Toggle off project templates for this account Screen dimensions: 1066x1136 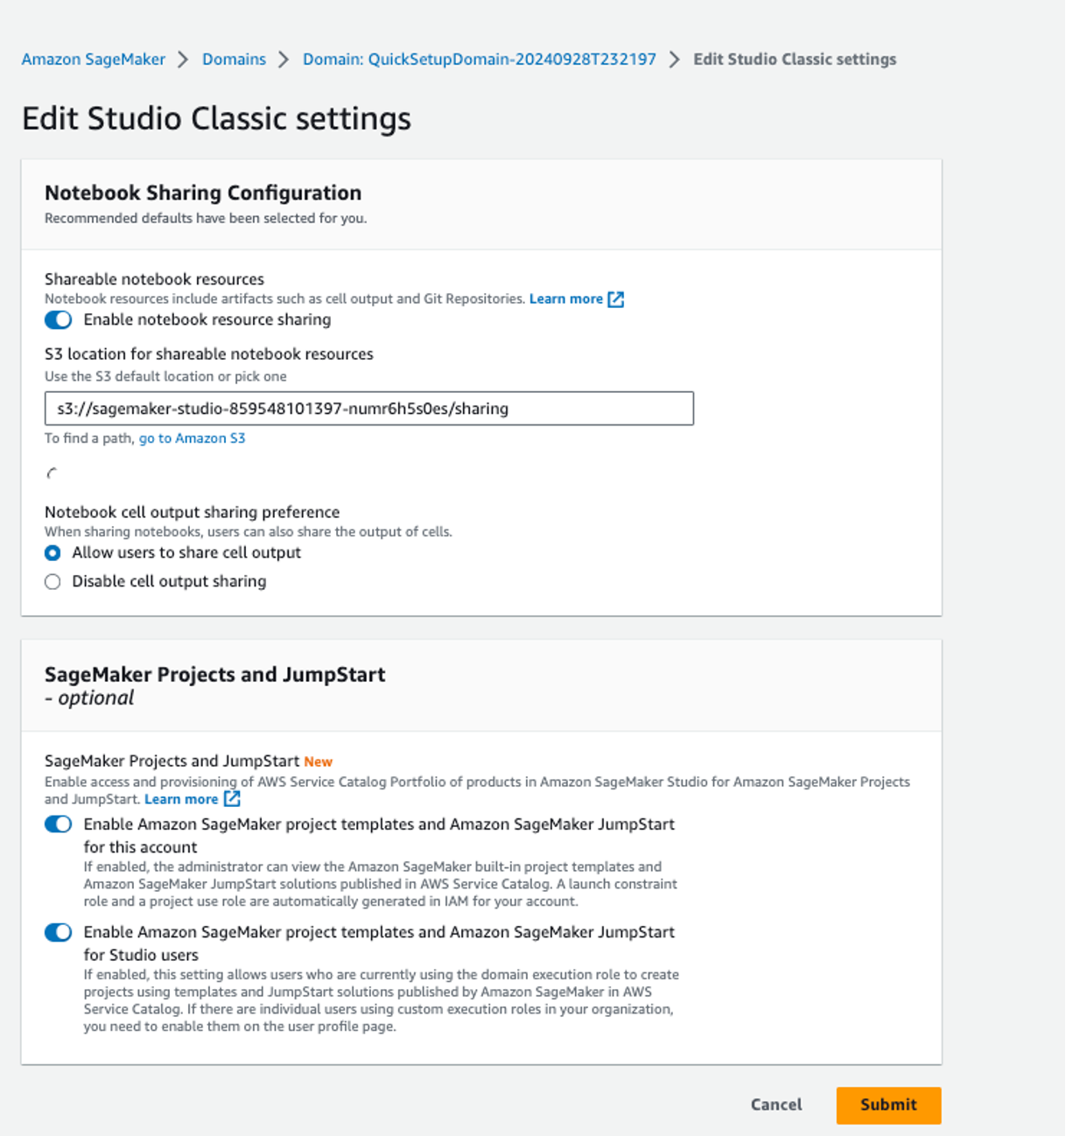point(56,824)
